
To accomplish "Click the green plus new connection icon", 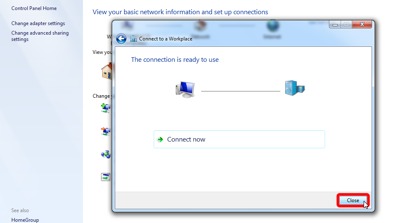I will 105,108.
